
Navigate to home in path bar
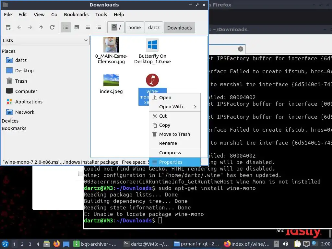135,27
